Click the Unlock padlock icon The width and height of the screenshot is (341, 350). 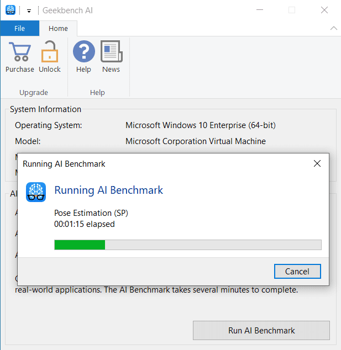(50, 51)
